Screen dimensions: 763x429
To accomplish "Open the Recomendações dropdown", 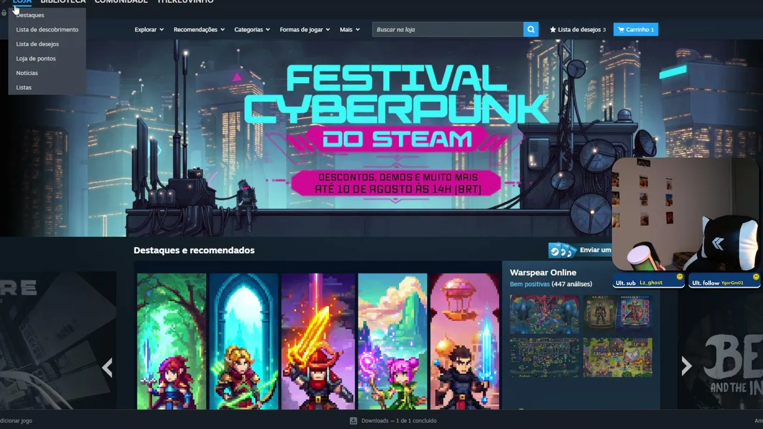I will 199,29.
